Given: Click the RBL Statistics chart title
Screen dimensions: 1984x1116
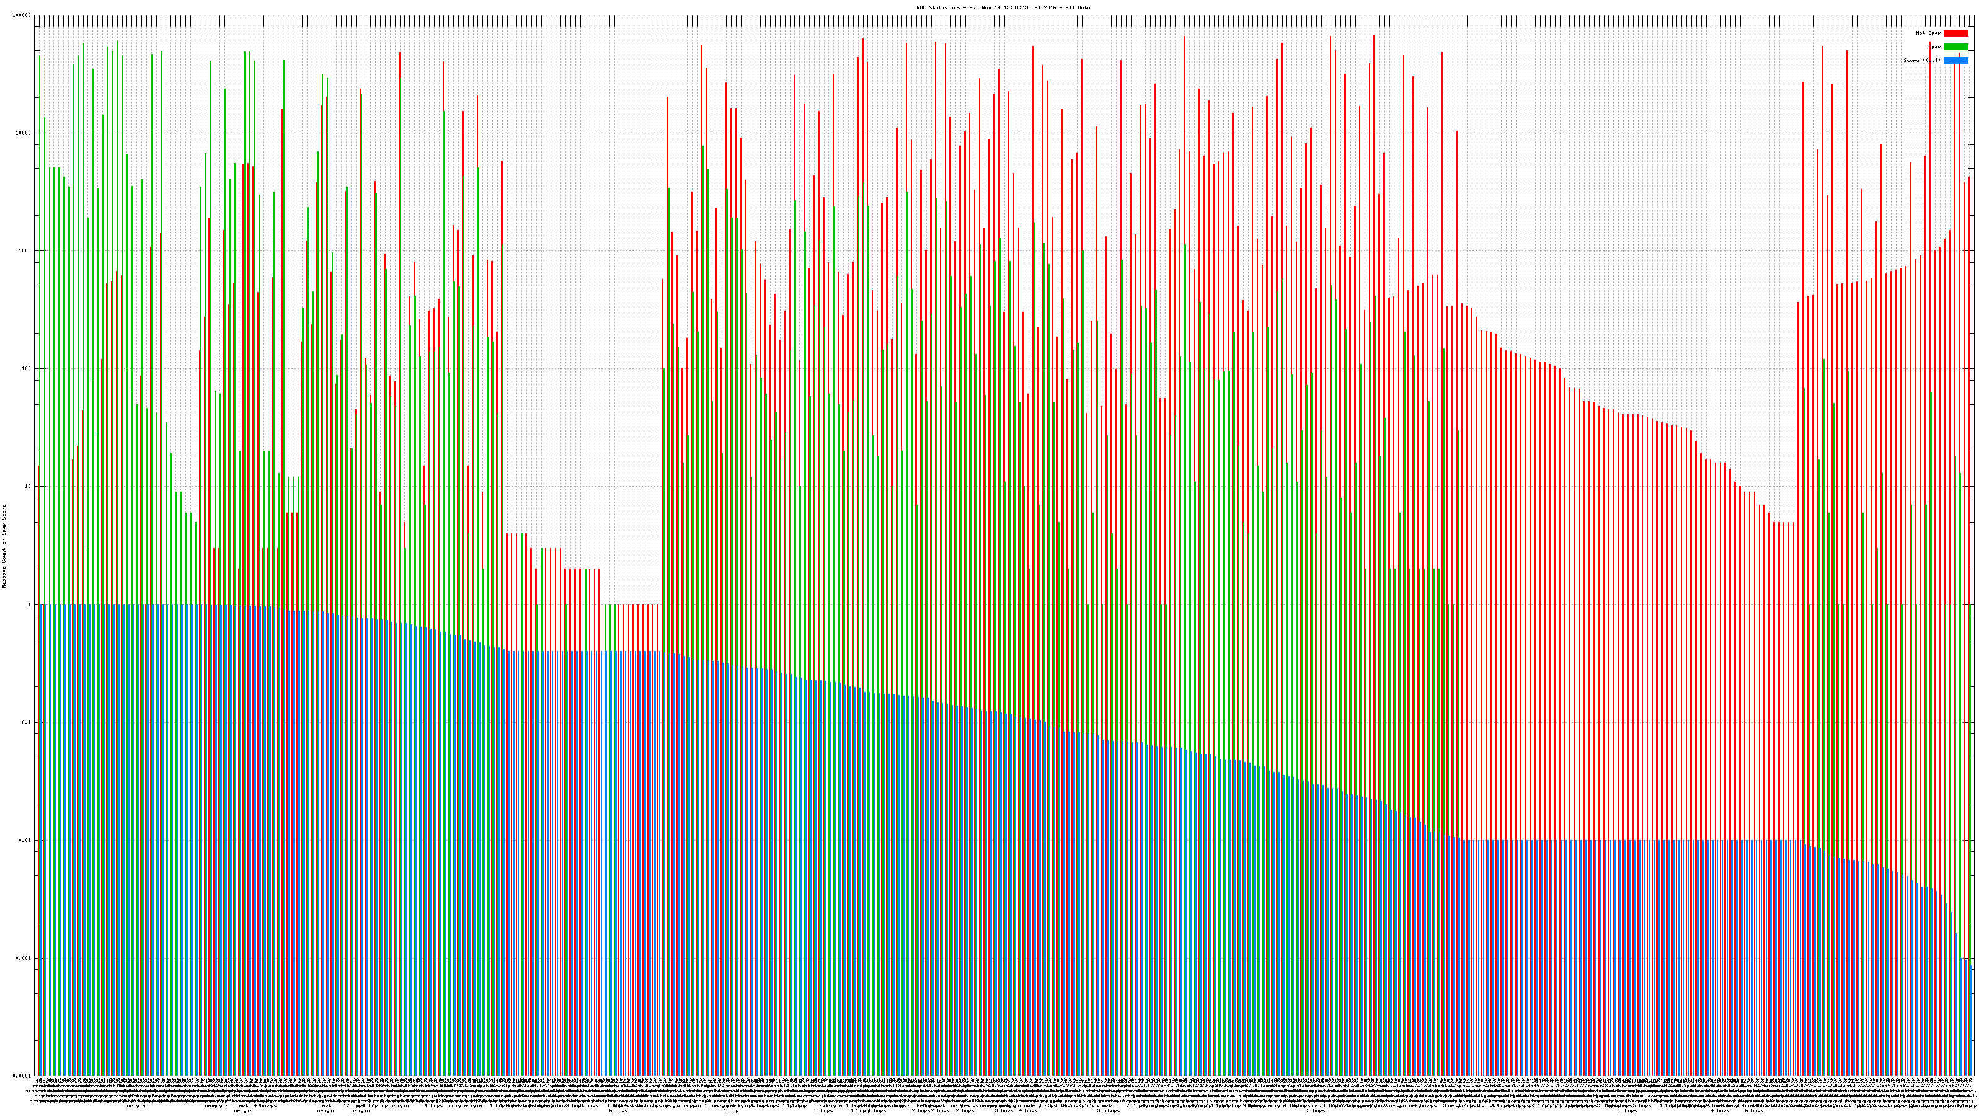Looking at the screenshot, I should coord(1003,7).
